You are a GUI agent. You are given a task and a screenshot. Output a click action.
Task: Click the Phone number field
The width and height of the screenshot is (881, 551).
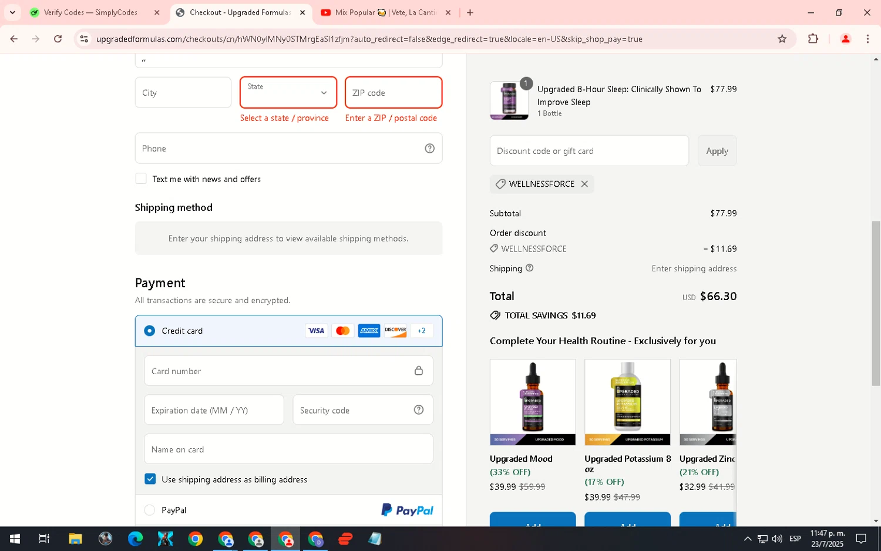click(x=288, y=148)
